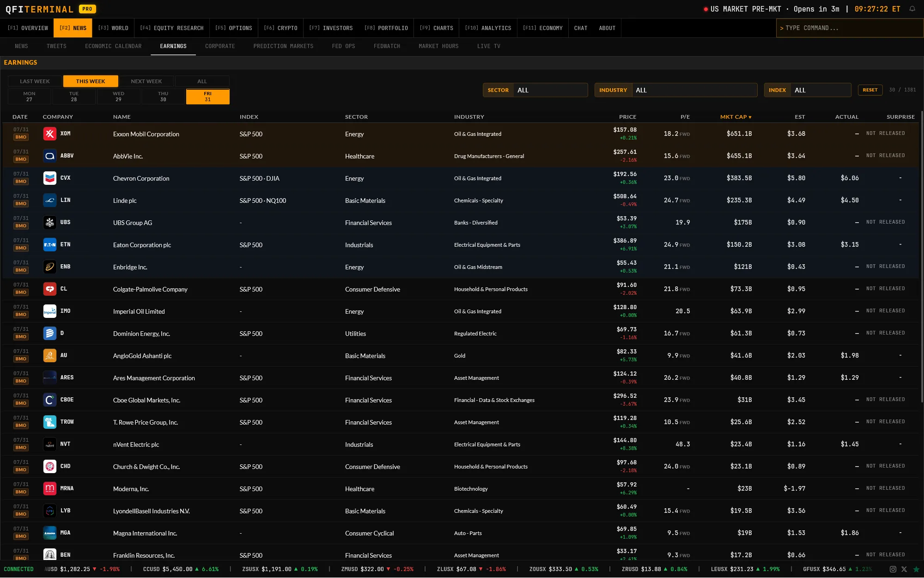The width and height of the screenshot is (924, 578).
Task: Sort by the SURPRISE column header
Action: click(x=900, y=117)
